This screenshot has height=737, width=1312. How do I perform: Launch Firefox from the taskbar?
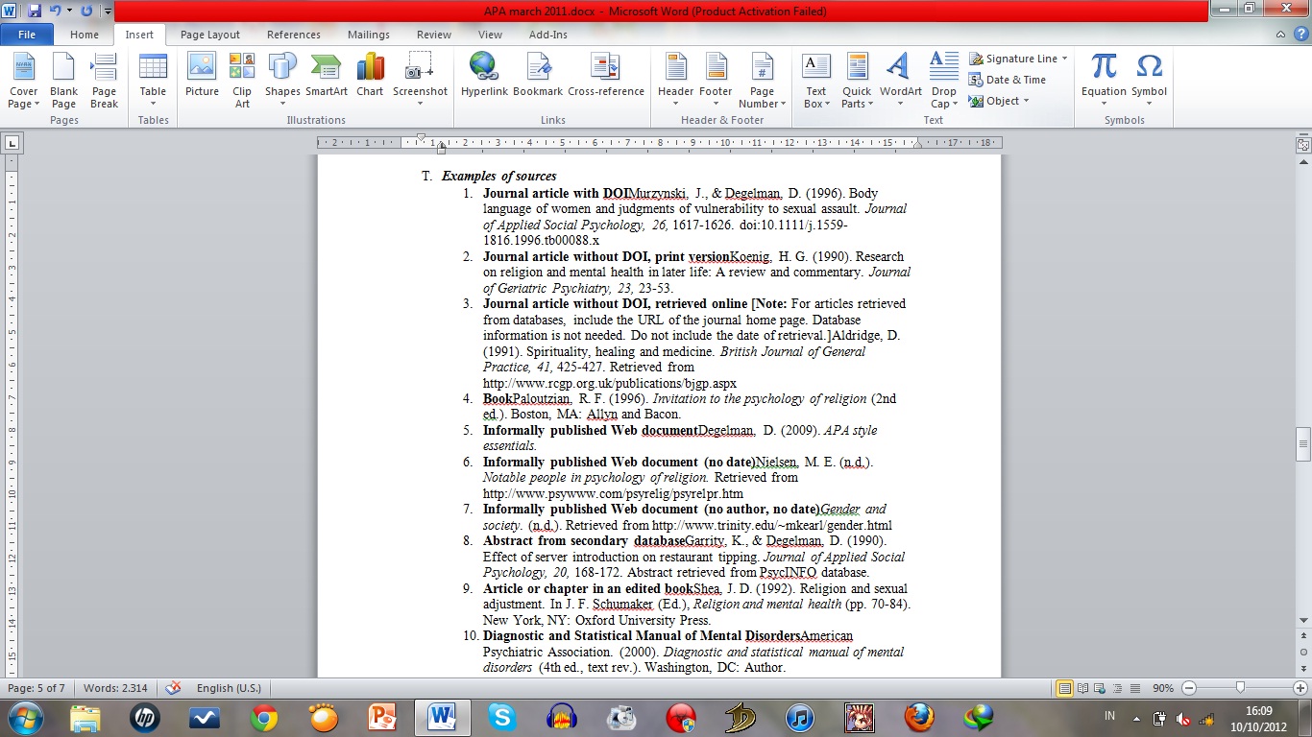tap(919, 717)
